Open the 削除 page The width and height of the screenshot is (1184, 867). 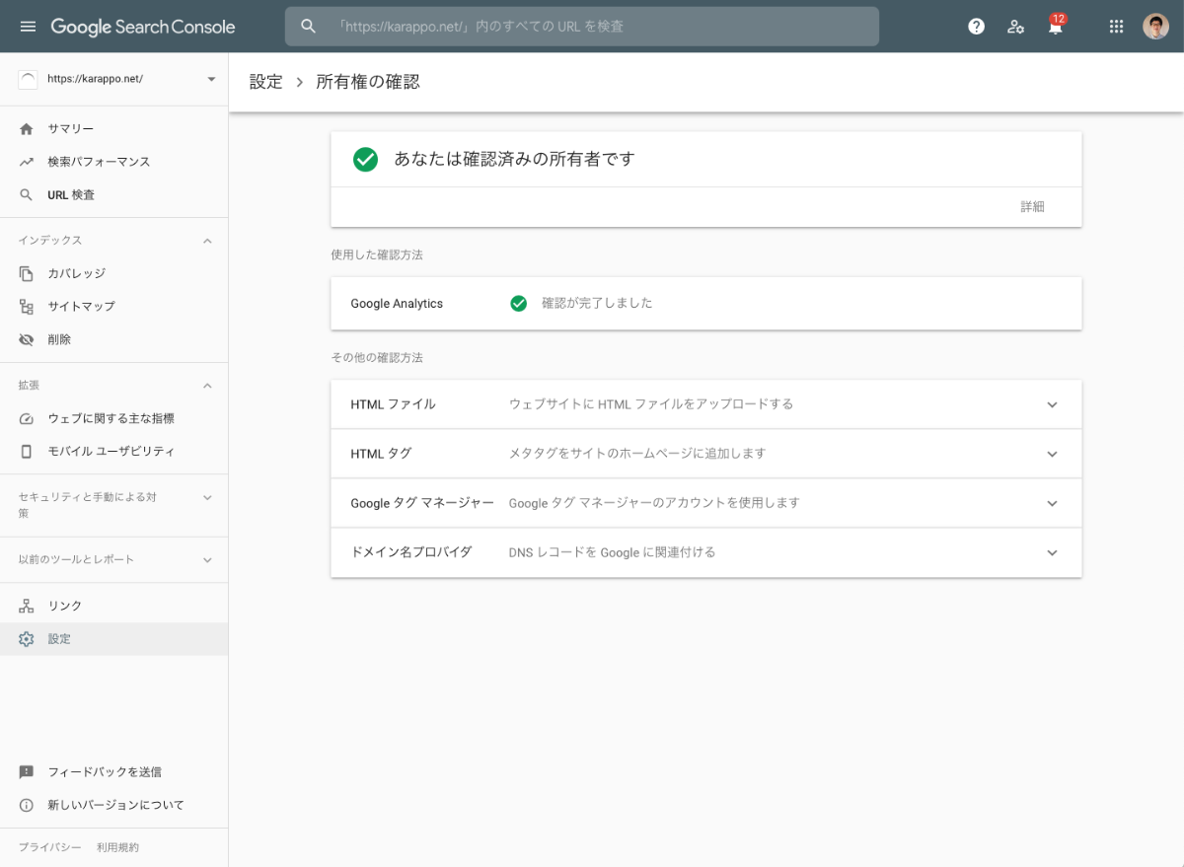tap(113, 339)
